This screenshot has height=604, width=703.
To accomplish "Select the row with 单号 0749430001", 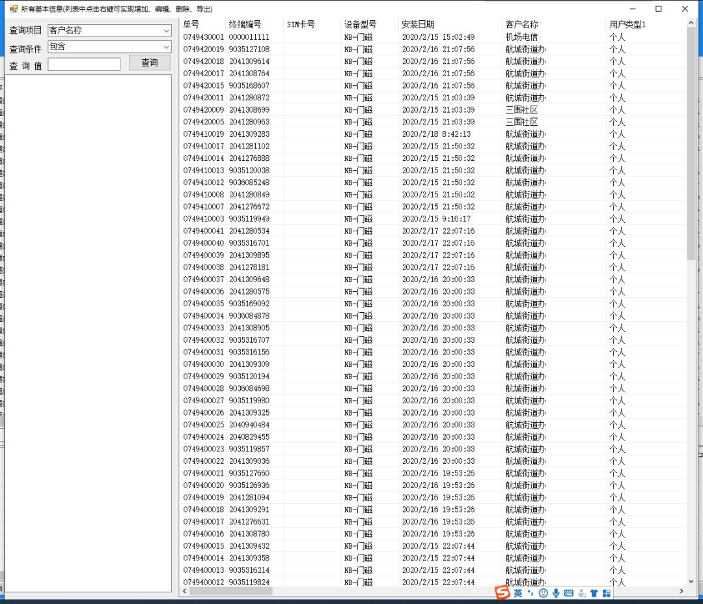I will pyautogui.click(x=203, y=37).
